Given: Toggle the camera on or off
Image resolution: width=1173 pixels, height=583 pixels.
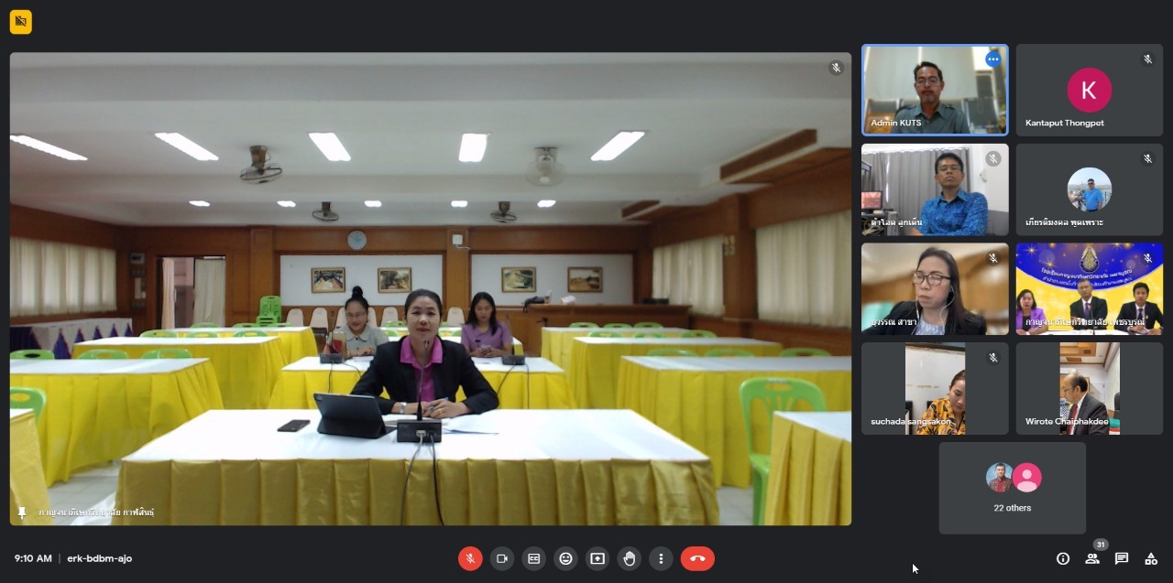Looking at the screenshot, I should [502, 558].
